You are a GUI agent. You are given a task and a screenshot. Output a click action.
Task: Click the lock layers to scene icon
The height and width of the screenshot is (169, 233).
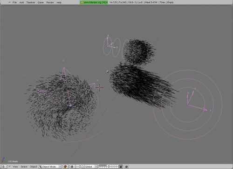[x=121, y=167]
